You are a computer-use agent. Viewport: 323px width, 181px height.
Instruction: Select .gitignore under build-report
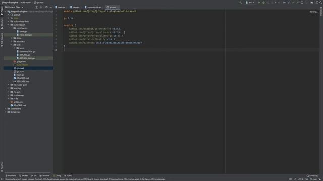coord(20,61)
